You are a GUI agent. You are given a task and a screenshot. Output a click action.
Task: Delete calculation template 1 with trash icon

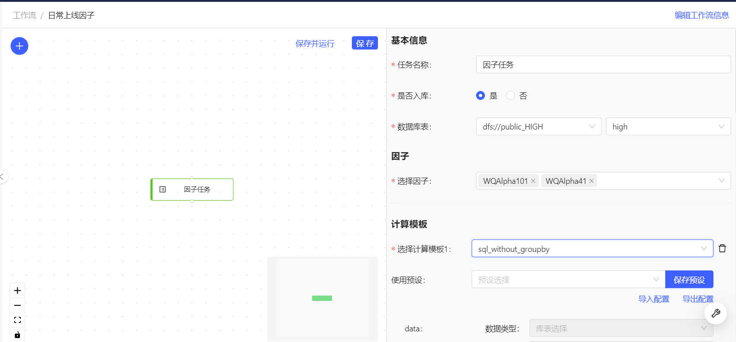pyautogui.click(x=722, y=248)
